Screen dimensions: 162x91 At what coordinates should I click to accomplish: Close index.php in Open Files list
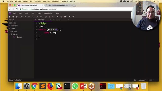click(x=9, y=26)
